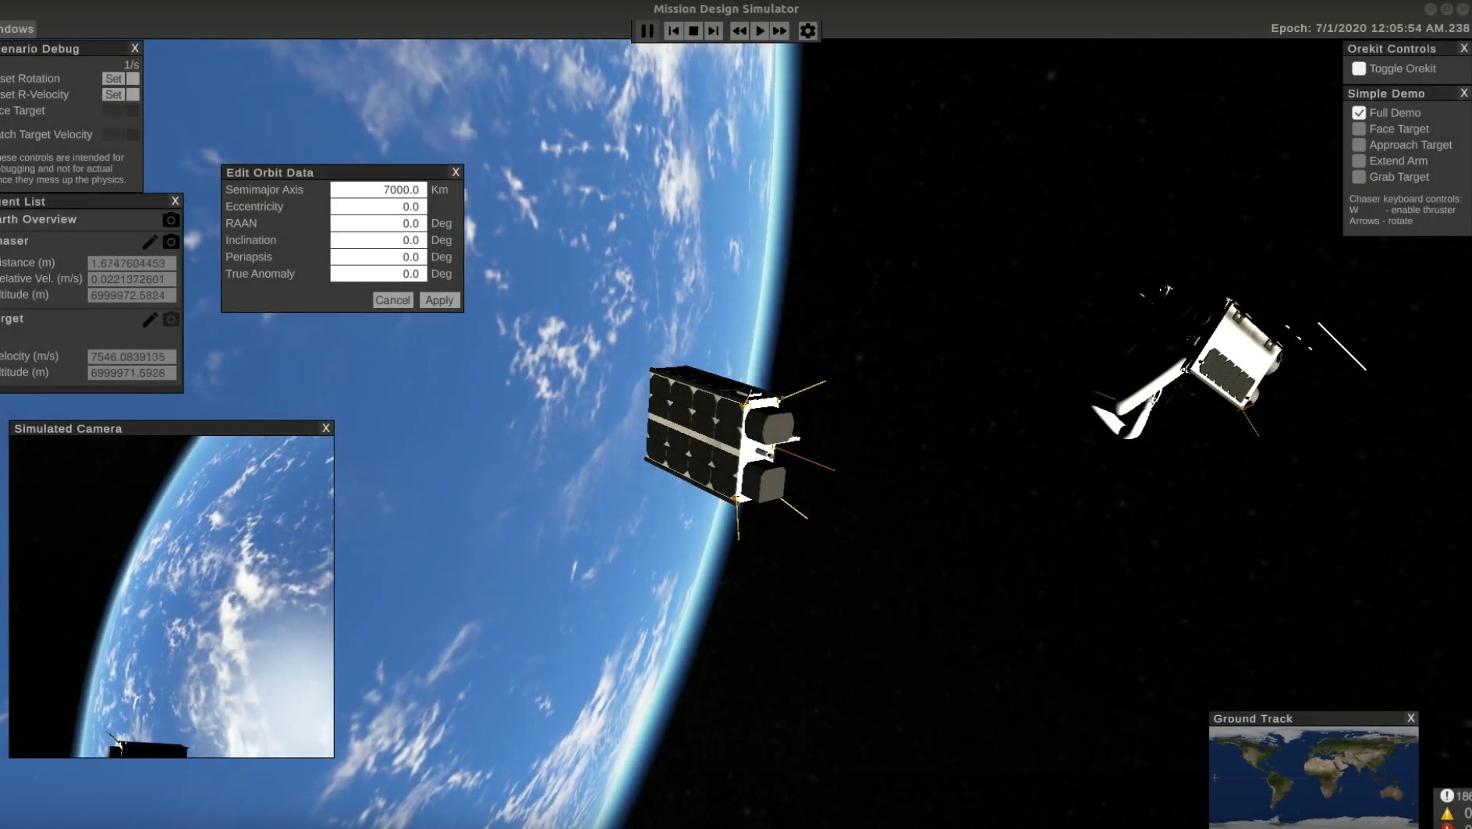
Task: Click the rewind playback button
Action: click(x=738, y=31)
